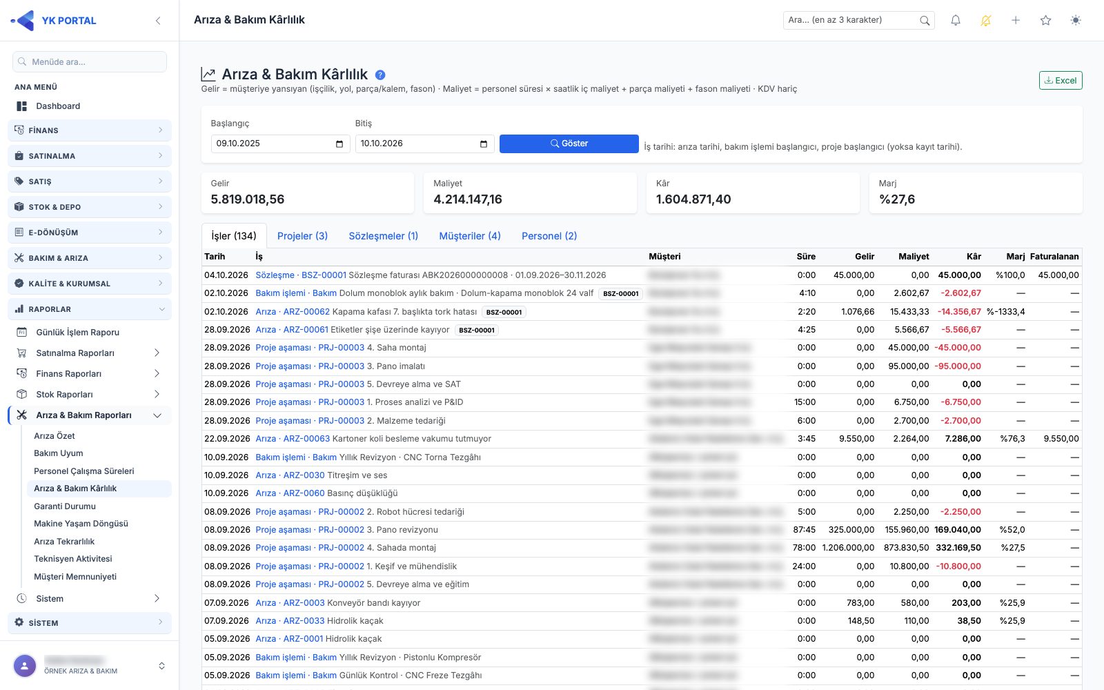This screenshot has height=690, width=1104.
Task: Click the search magnifier icon in top bar
Action: click(x=925, y=21)
